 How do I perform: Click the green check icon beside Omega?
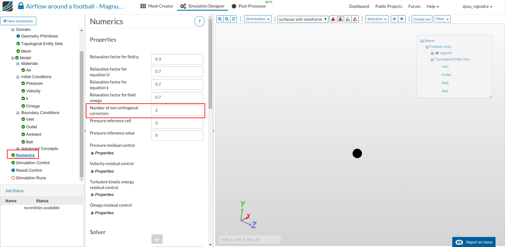coord(23,106)
